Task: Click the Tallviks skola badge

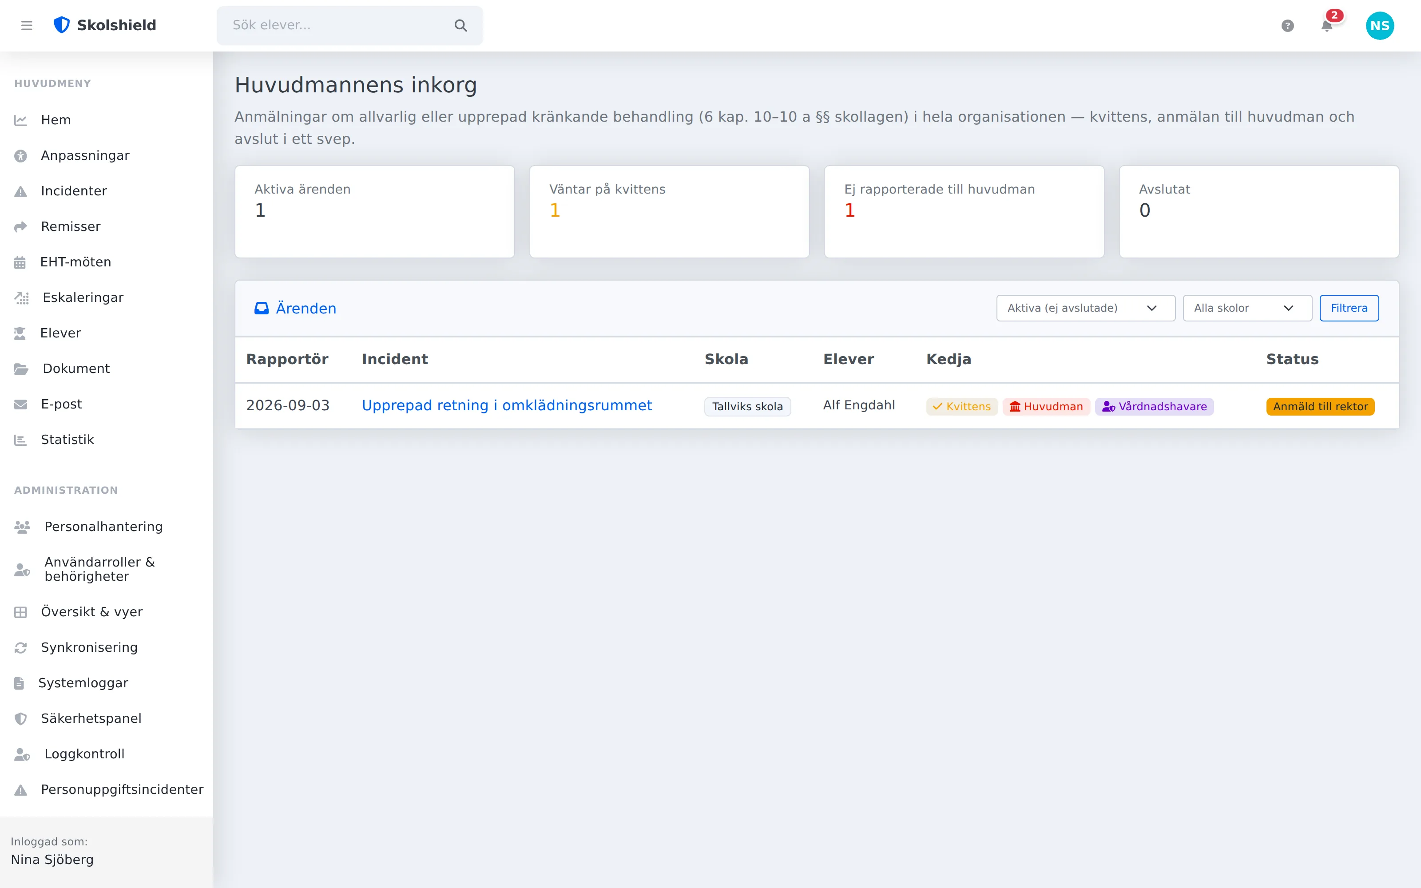Action: coord(747,406)
